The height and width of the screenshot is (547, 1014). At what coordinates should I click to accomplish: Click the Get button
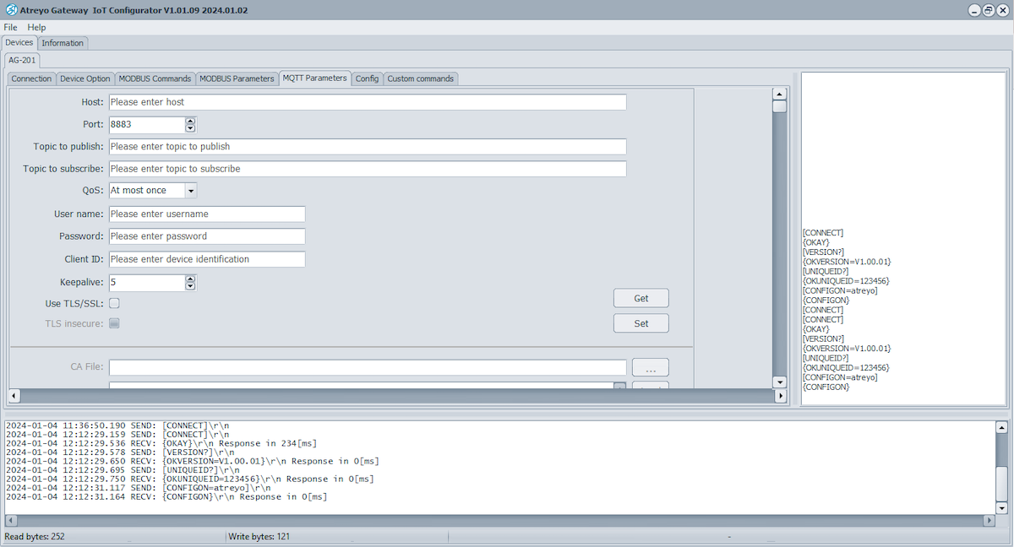coord(641,298)
